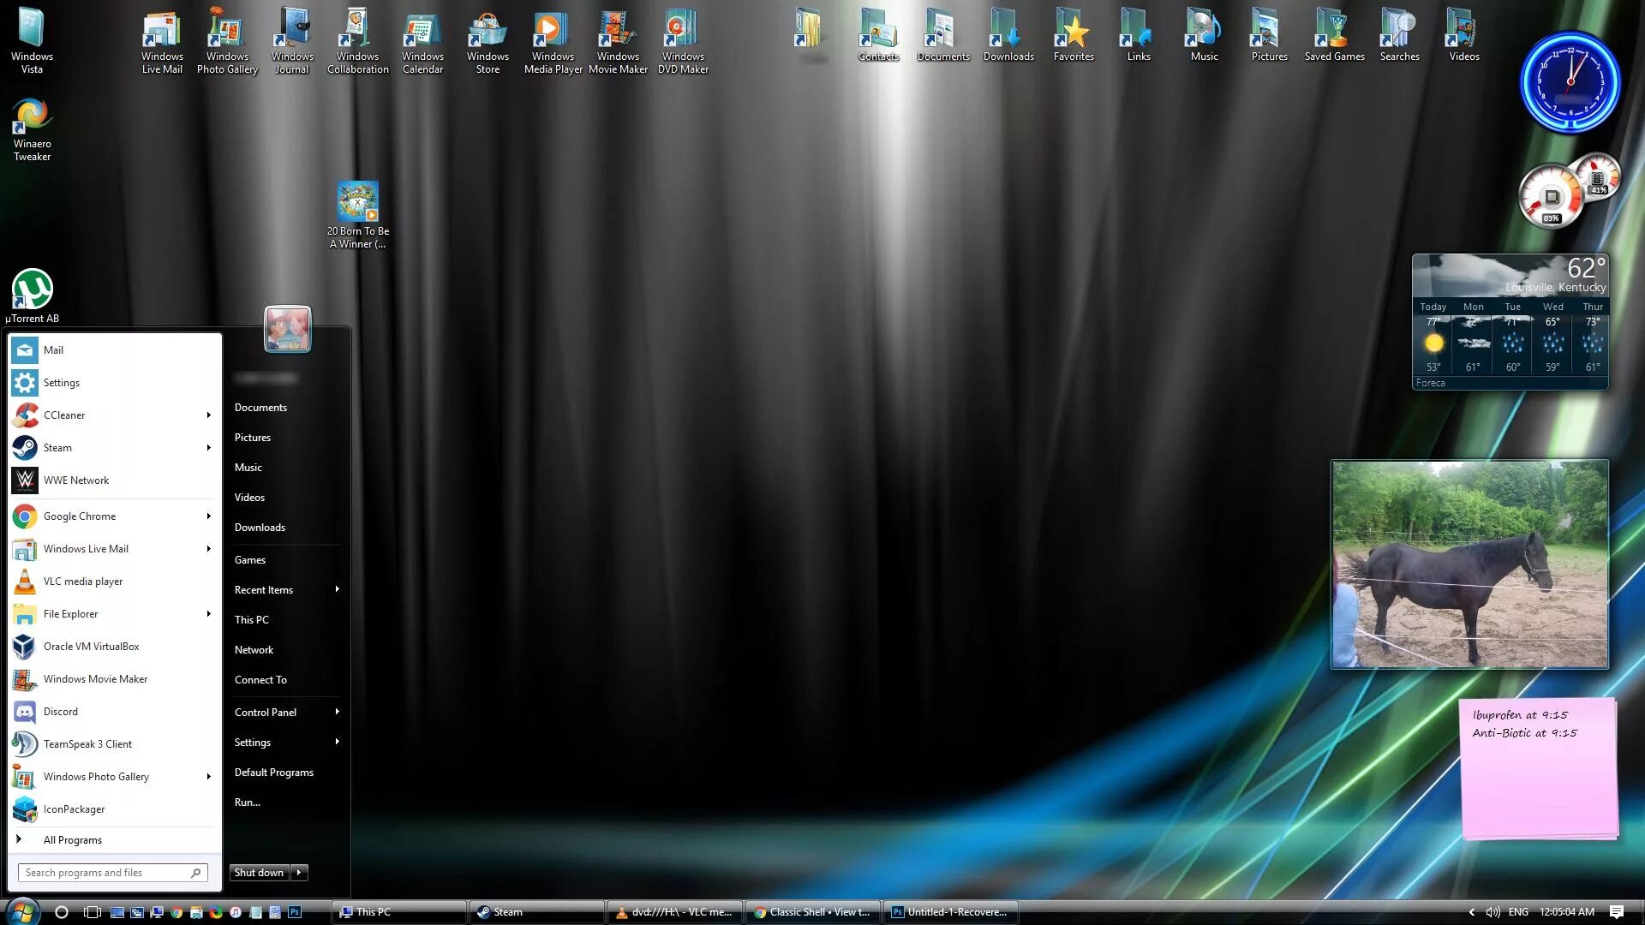Launch Oracle VM VirtualBox from the start menu
This screenshot has height=925, width=1645.
point(92,646)
